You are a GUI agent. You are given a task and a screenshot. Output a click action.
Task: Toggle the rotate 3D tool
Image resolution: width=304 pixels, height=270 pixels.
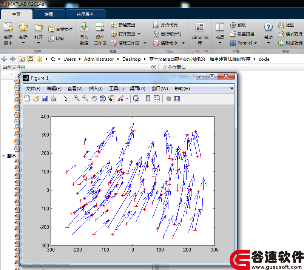103,98
